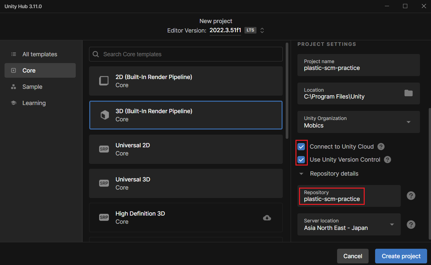Show help for the Repository field
This screenshot has width=431, height=265.
pyautogui.click(x=411, y=196)
